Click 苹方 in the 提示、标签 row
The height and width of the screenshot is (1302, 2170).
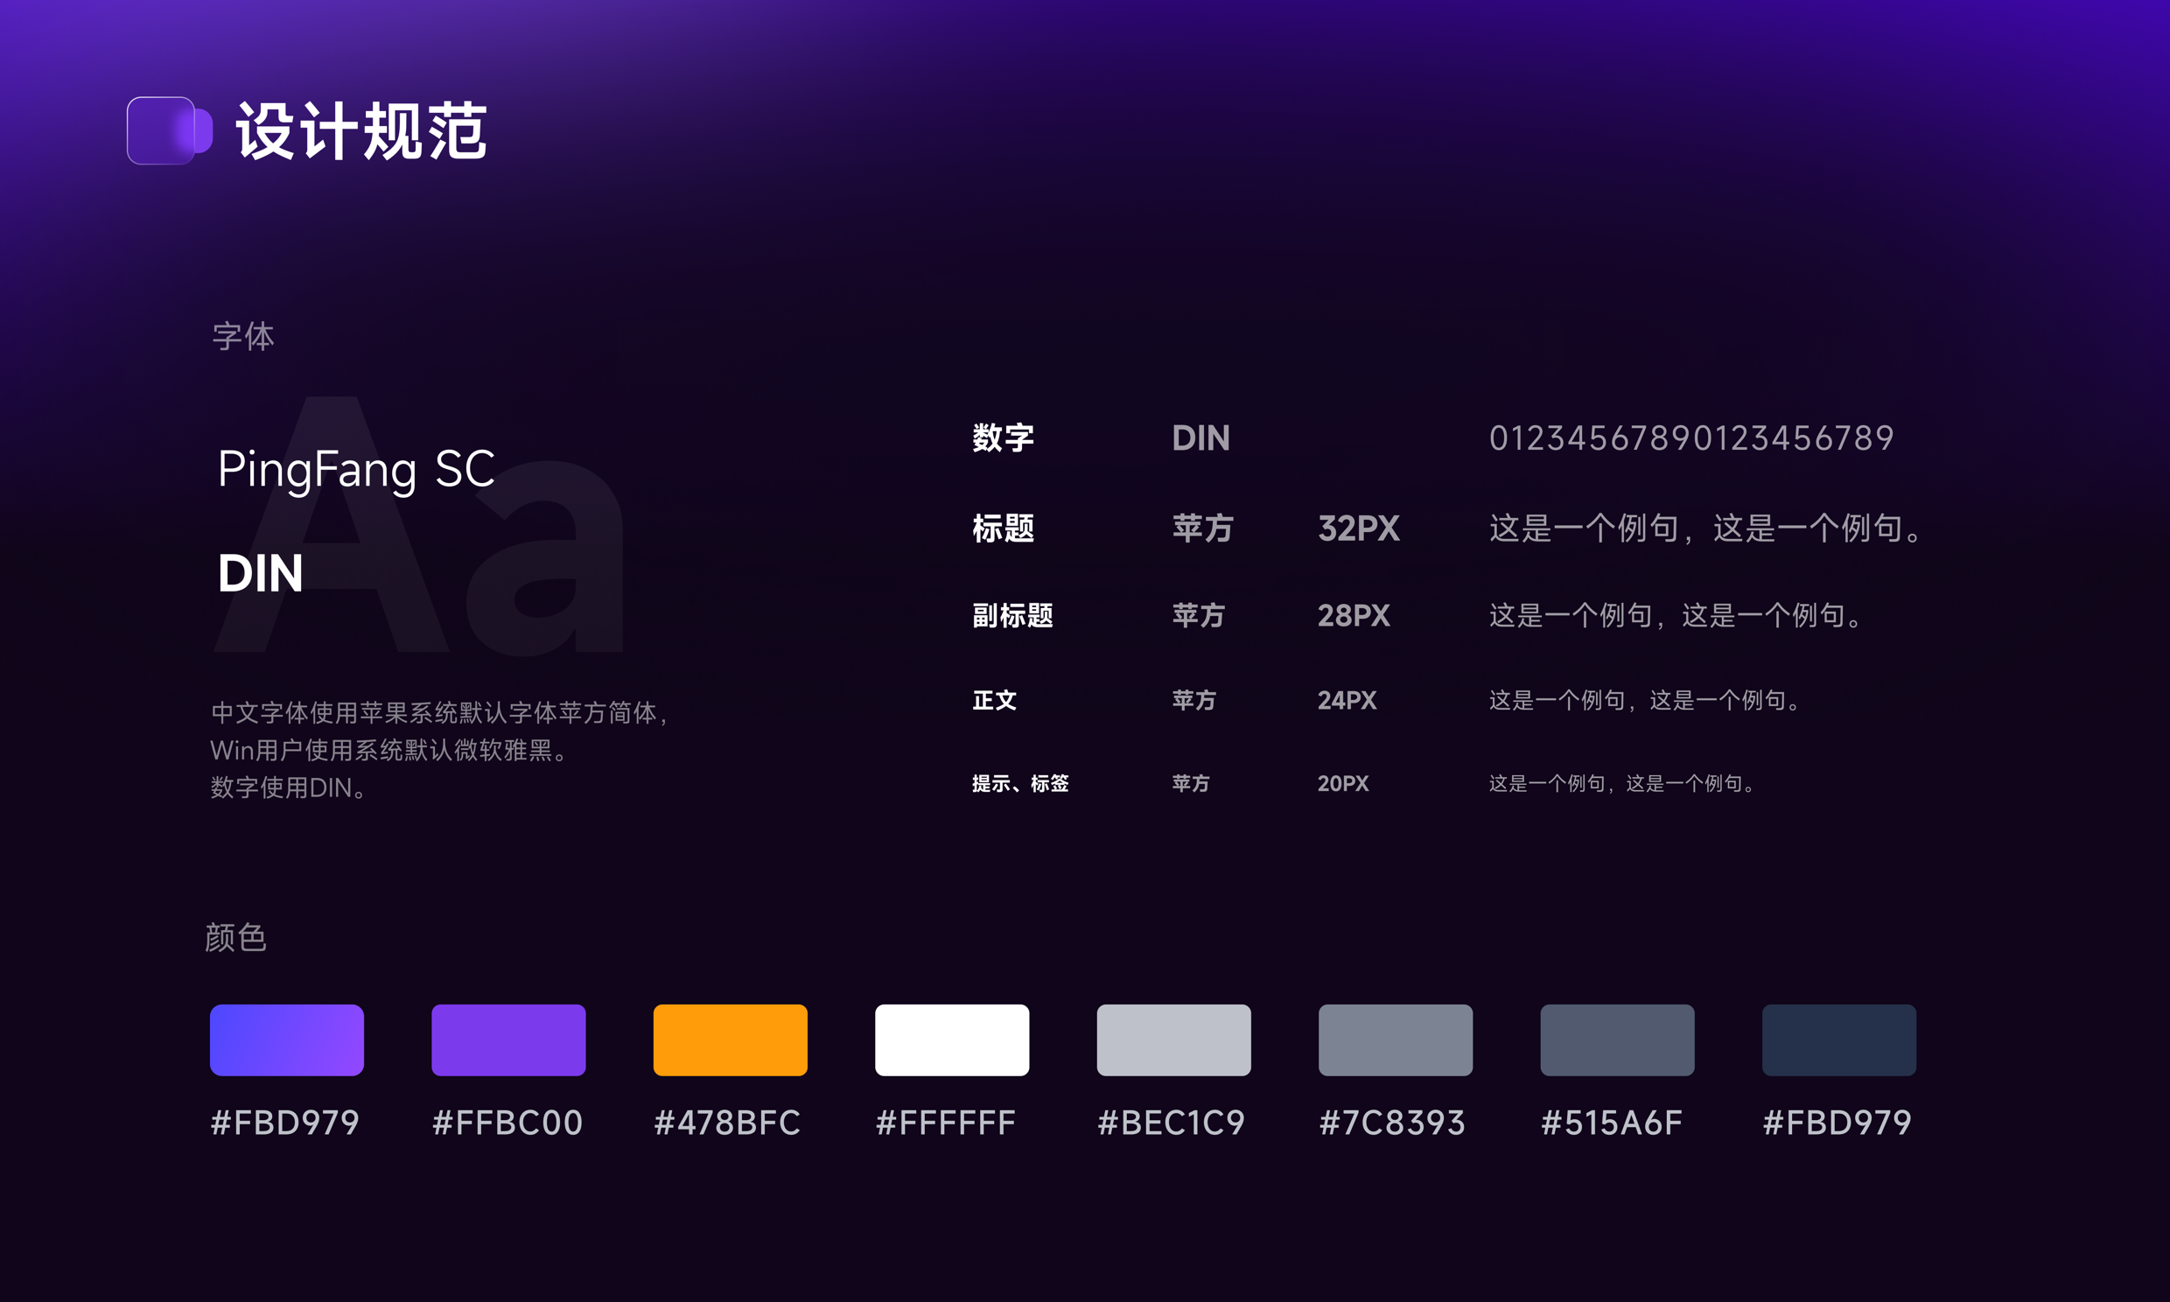point(1191,783)
